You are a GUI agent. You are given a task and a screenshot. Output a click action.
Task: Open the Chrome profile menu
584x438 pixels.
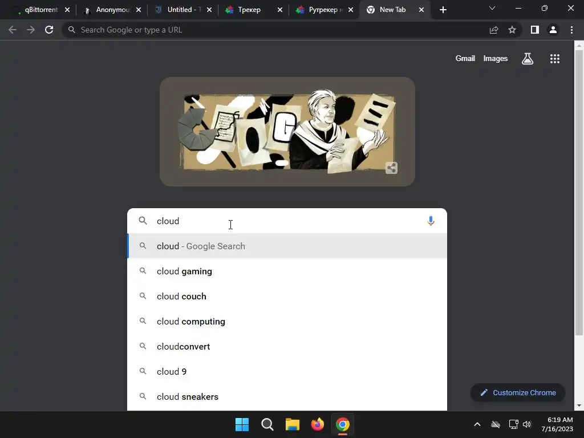point(553,30)
